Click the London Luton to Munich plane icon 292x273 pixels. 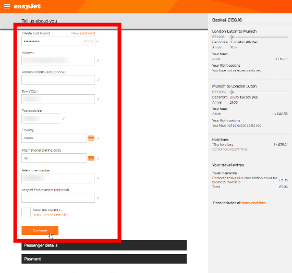tap(232, 37)
